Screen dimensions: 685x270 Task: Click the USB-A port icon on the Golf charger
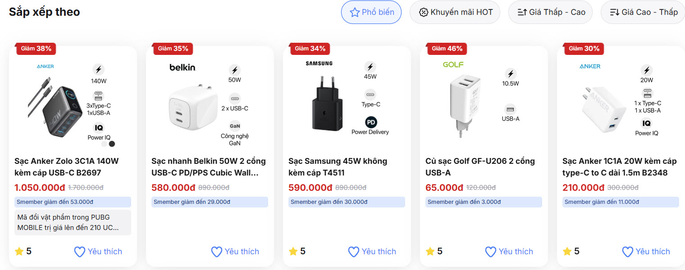tap(511, 109)
